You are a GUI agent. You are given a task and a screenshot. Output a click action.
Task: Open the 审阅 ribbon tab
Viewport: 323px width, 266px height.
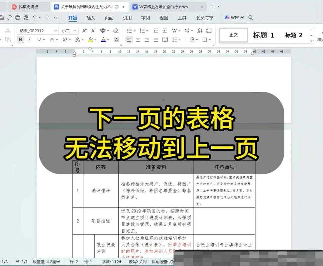click(145, 18)
